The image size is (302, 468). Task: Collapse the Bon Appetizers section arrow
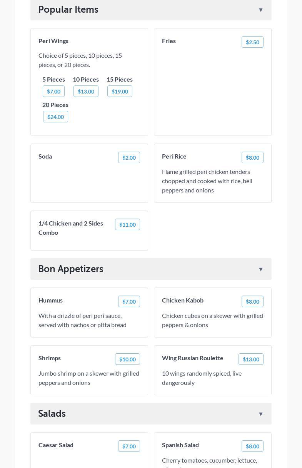260,269
